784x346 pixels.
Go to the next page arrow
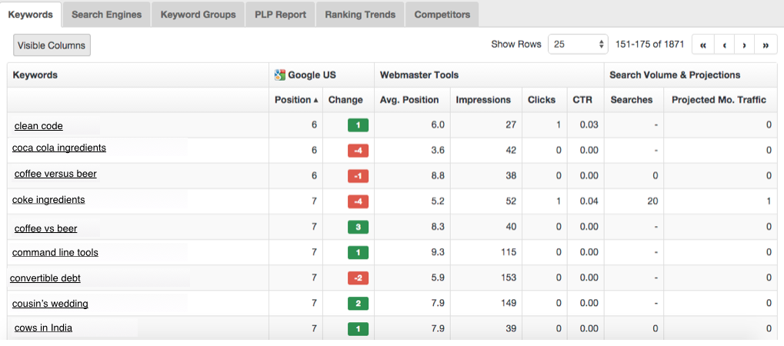[745, 45]
